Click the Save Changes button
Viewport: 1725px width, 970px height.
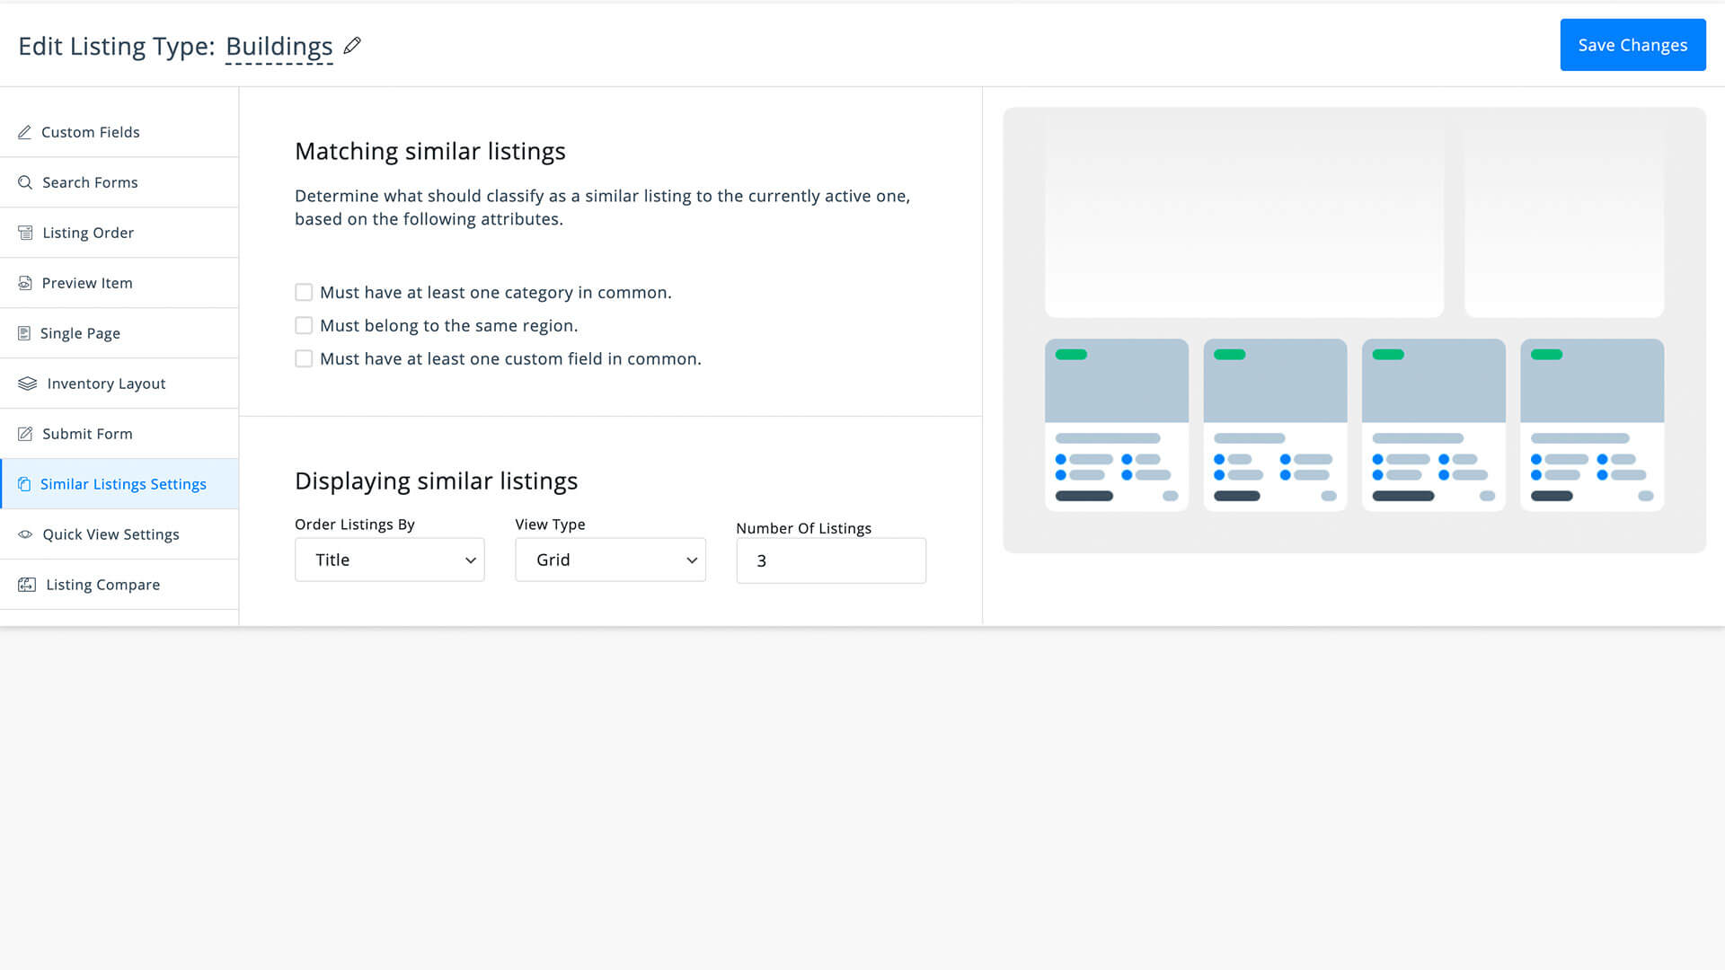pyautogui.click(x=1632, y=45)
